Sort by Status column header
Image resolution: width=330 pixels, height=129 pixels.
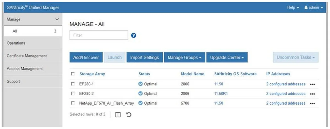[x=144, y=74]
